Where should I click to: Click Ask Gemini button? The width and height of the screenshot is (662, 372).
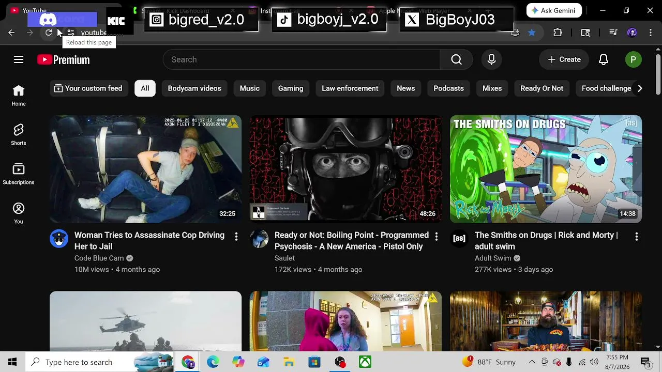point(554,10)
